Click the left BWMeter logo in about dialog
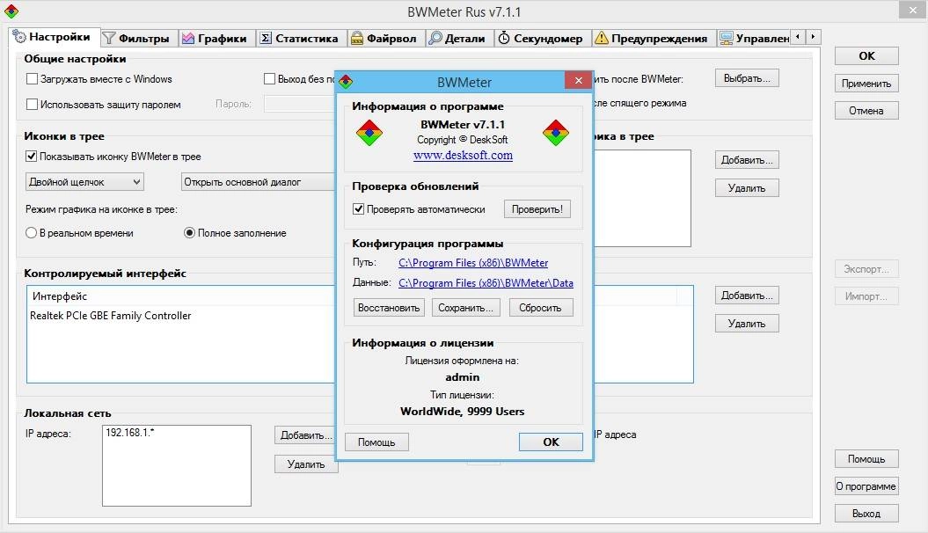The height and width of the screenshot is (533, 928). 369,133
